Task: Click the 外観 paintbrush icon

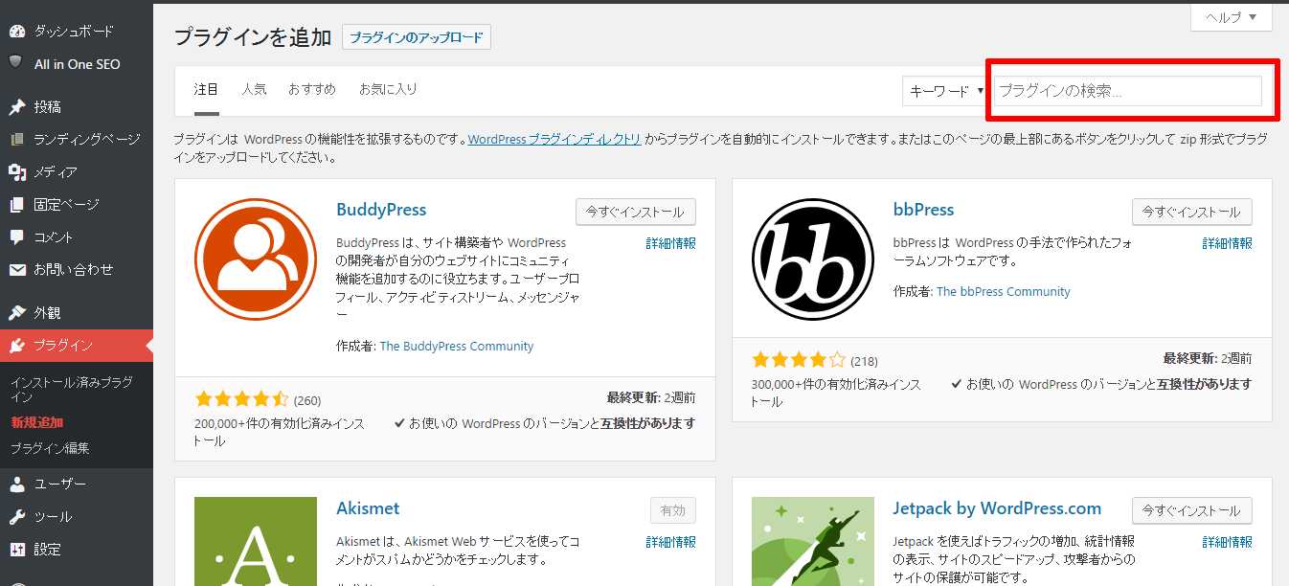Action: click(16, 313)
